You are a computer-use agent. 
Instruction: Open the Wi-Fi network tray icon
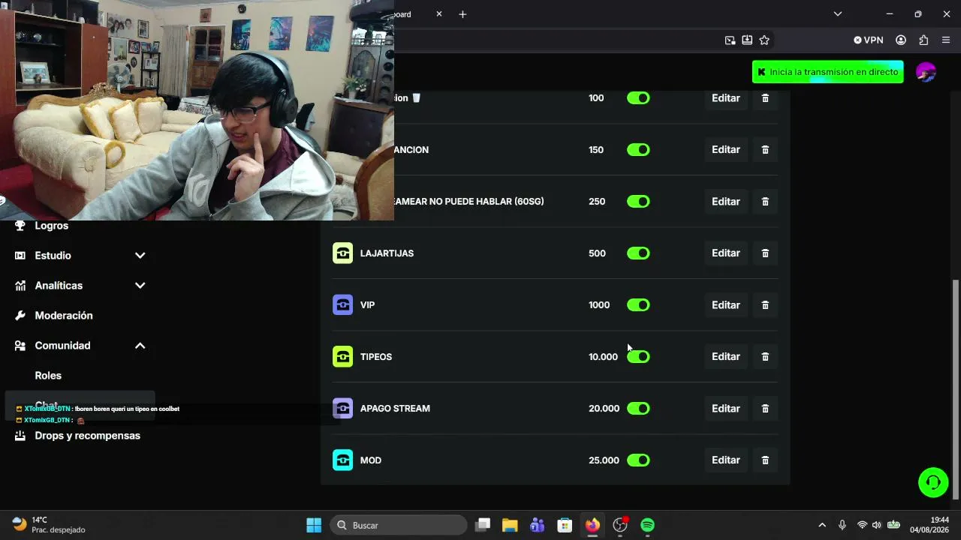click(862, 525)
